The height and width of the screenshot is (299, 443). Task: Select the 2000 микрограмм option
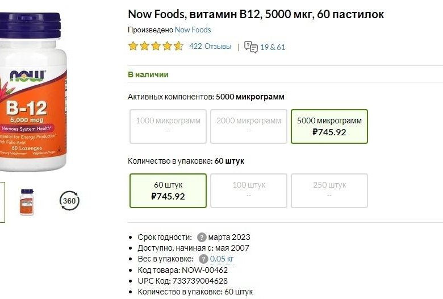point(249,126)
